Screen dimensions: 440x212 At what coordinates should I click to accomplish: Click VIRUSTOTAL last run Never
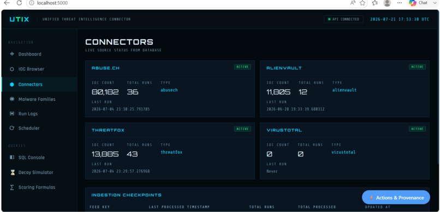[272, 171]
